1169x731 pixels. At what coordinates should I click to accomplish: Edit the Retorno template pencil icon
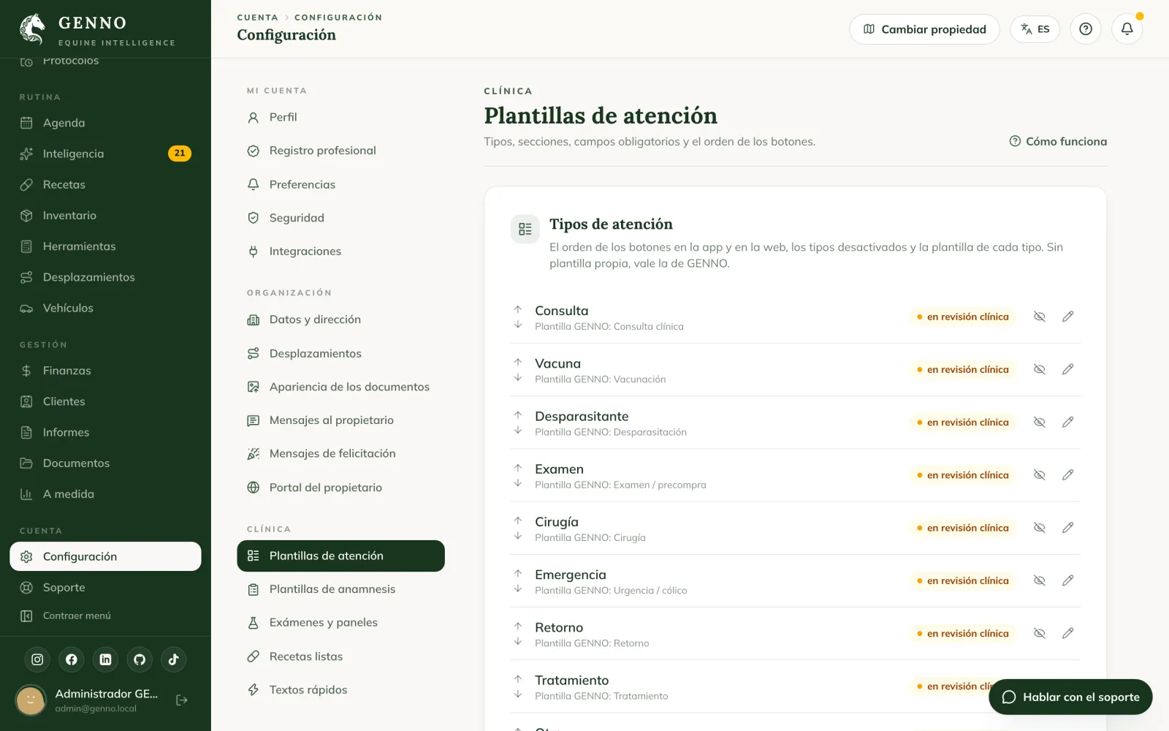pyautogui.click(x=1067, y=633)
